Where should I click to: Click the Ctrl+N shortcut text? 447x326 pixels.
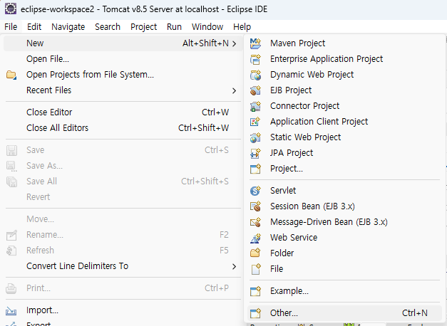tap(415, 313)
